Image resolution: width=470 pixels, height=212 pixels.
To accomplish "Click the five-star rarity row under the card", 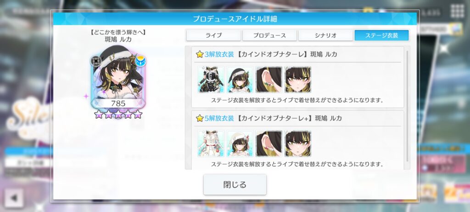I will [x=118, y=114].
